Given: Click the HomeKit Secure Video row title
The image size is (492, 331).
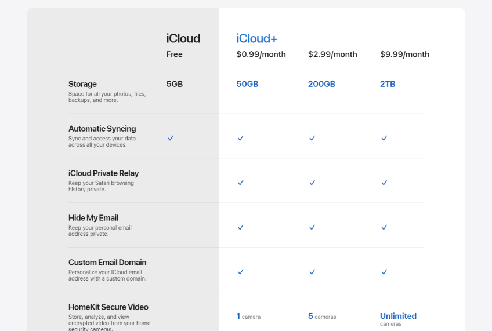Looking at the screenshot, I should pyautogui.click(x=108, y=307).
